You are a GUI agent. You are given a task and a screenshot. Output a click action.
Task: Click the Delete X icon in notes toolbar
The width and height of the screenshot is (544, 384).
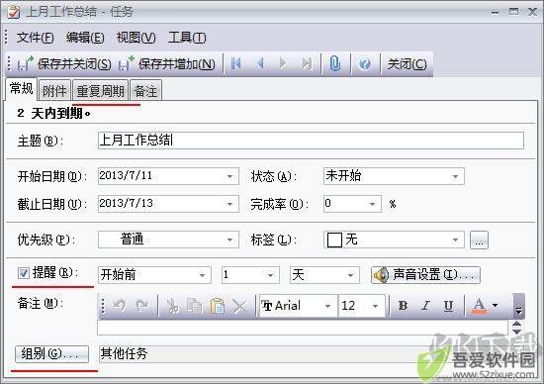point(239,306)
